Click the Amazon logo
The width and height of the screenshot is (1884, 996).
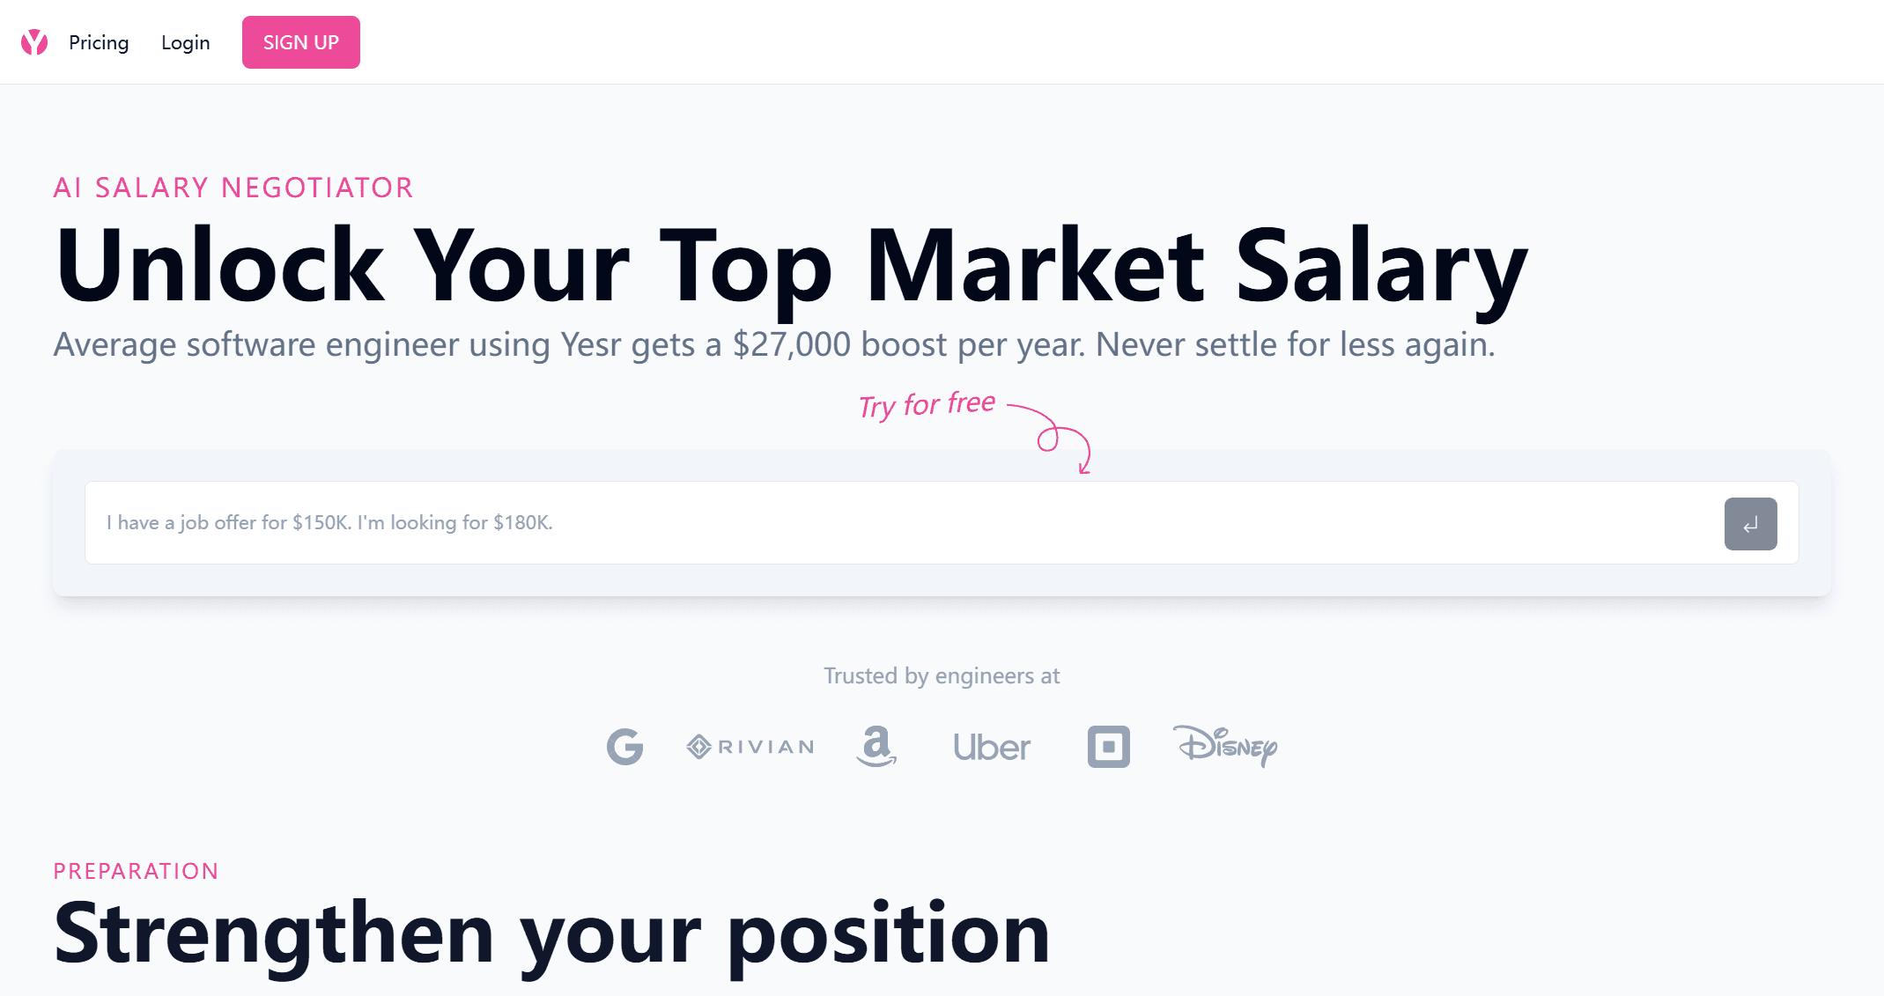click(876, 747)
